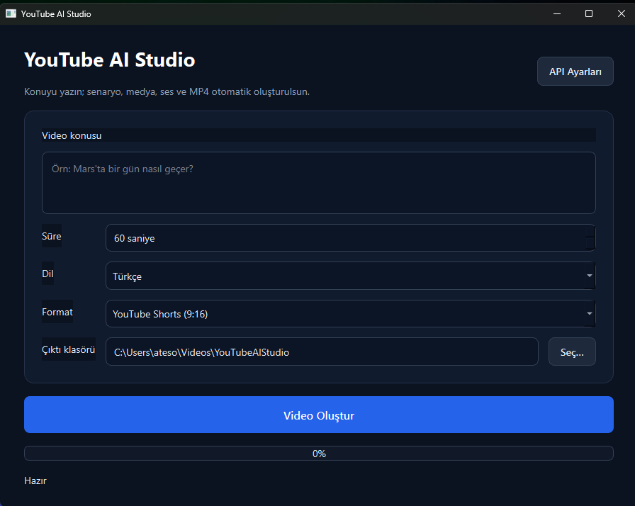This screenshot has width=635, height=506.
Task: Open the API Ayarları settings button
Action: pyautogui.click(x=575, y=72)
